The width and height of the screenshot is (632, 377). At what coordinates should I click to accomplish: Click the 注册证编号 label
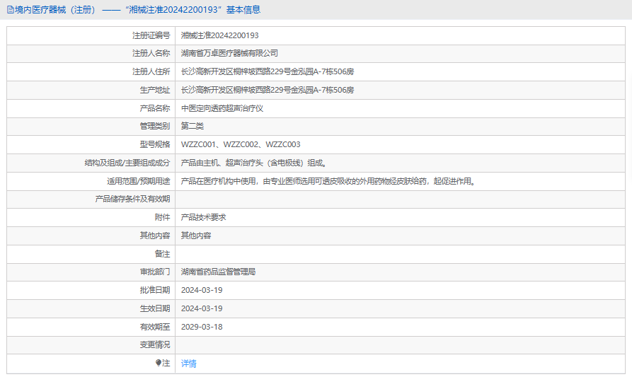151,35
